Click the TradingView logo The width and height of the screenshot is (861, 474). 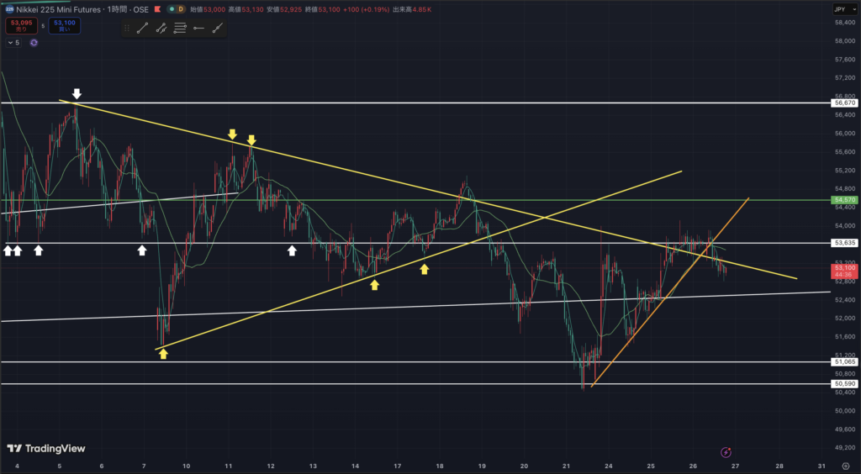coord(46,449)
